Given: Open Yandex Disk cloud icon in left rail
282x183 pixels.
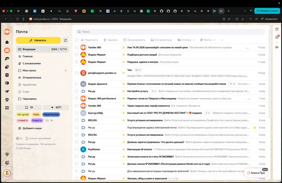Looking at the screenshot, I should (x=7, y=42).
